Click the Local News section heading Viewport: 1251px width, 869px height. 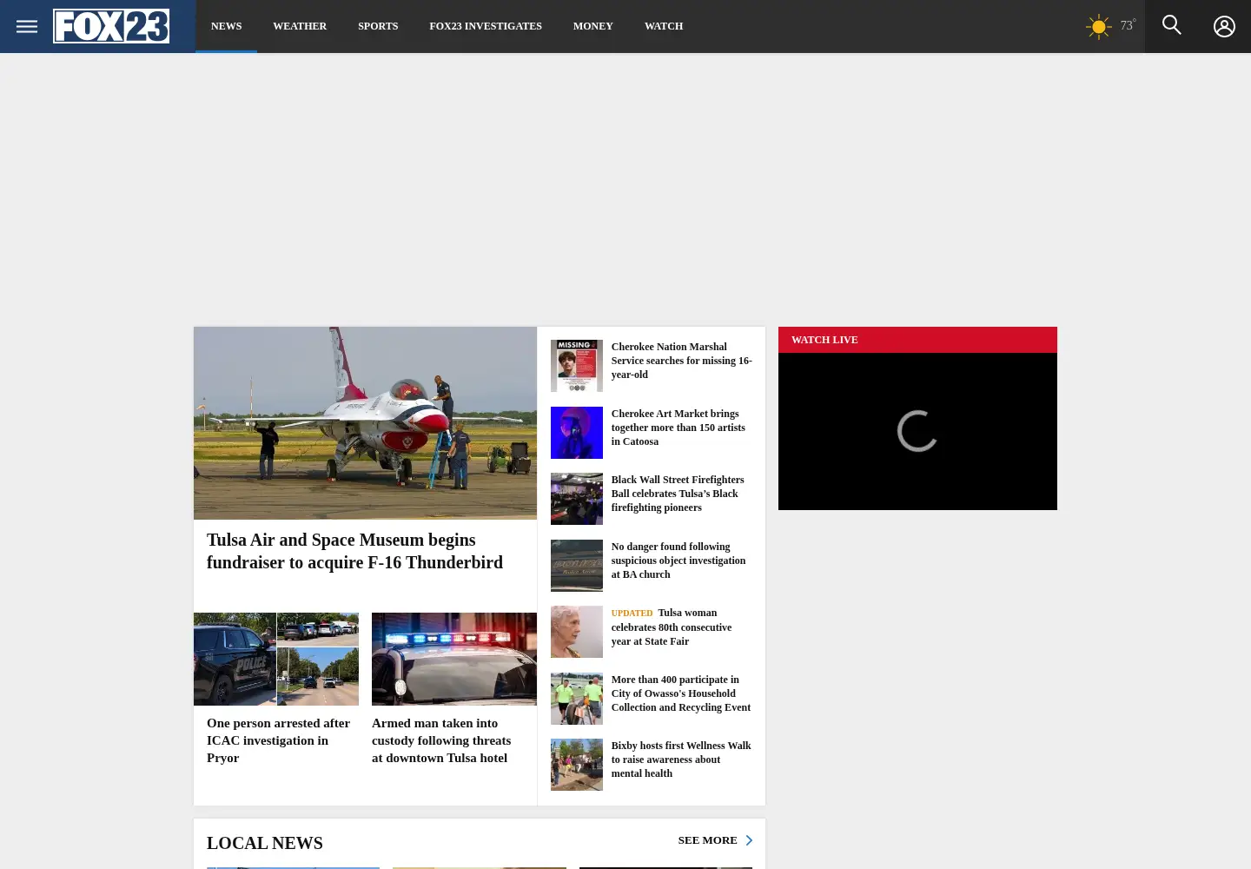(x=265, y=843)
